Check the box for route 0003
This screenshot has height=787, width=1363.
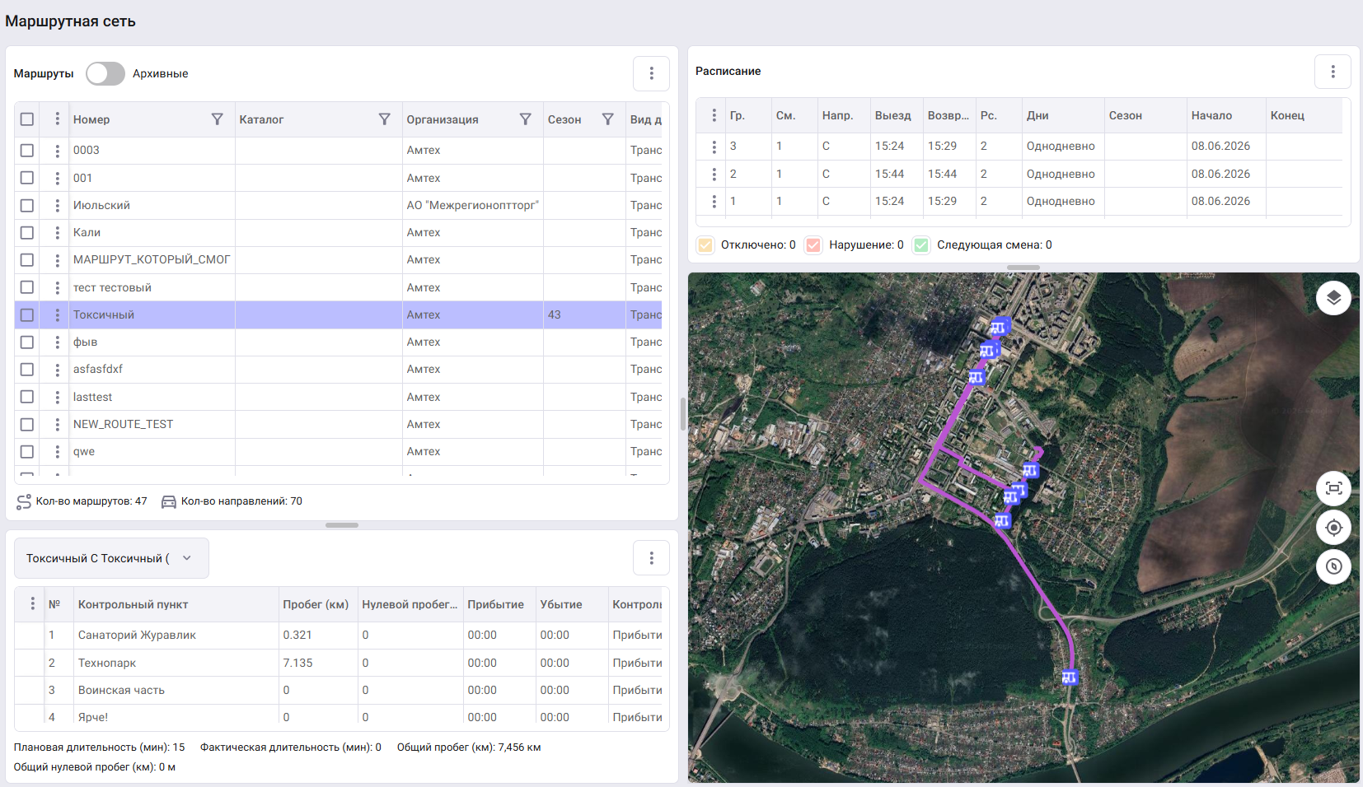(x=27, y=151)
